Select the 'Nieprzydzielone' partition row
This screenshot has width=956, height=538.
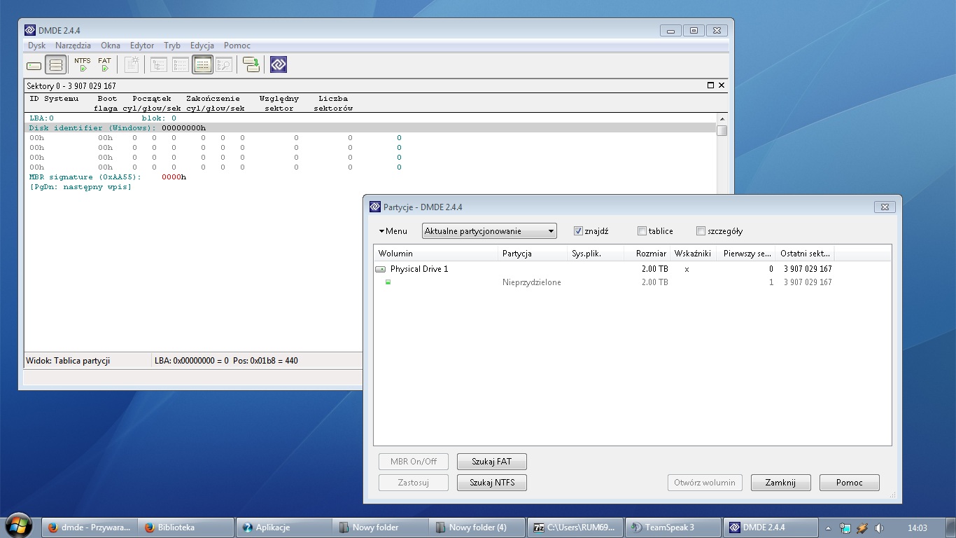pos(633,282)
